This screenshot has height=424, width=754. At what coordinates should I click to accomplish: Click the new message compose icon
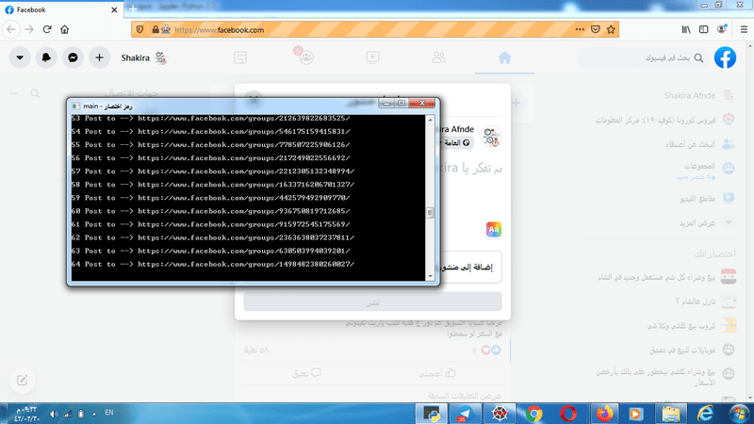[x=22, y=381]
